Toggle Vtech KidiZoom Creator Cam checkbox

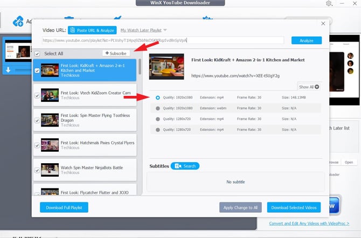pyautogui.click(x=37, y=95)
